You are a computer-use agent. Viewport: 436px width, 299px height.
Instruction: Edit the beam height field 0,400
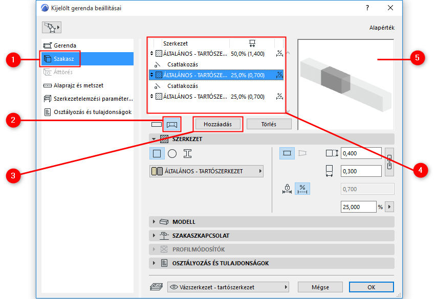pos(361,153)
